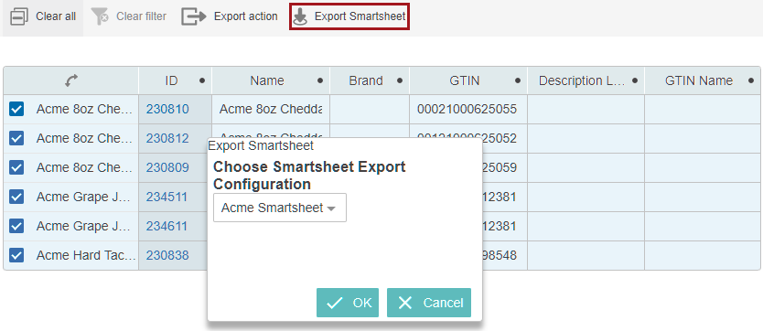Cancel the Export Smartsheet dialog
The width and height of the screenshot is (763, 331).
point(429,303)
